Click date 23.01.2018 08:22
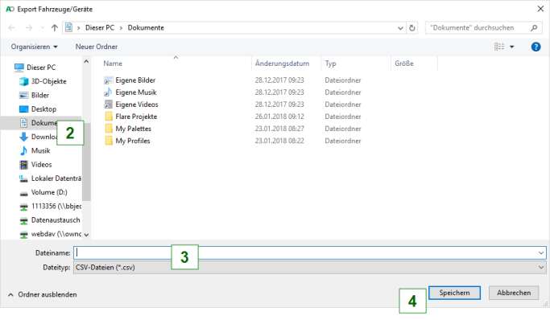Screen dimensions: 550x320 279,141
